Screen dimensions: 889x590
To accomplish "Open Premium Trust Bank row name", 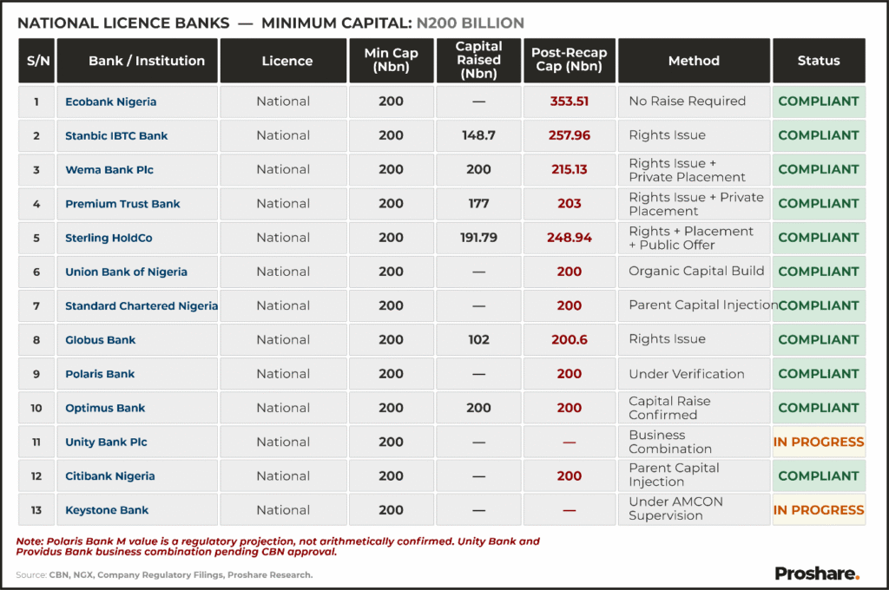I will 122,204.
